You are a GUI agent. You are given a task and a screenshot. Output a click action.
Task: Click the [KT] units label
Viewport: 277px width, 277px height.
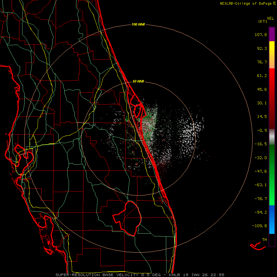(263, 21)
